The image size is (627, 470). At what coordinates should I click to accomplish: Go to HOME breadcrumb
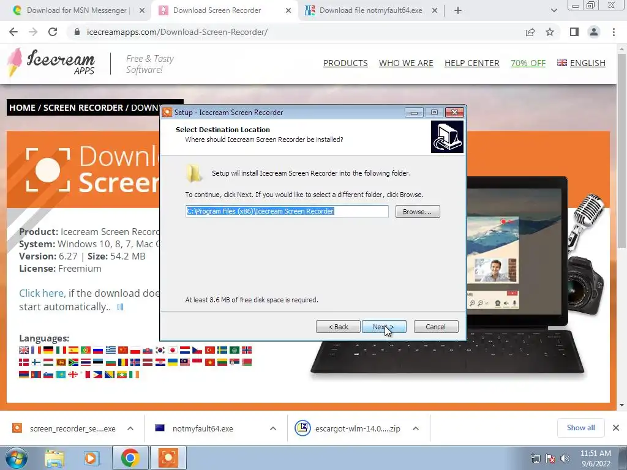pos(22,108)
